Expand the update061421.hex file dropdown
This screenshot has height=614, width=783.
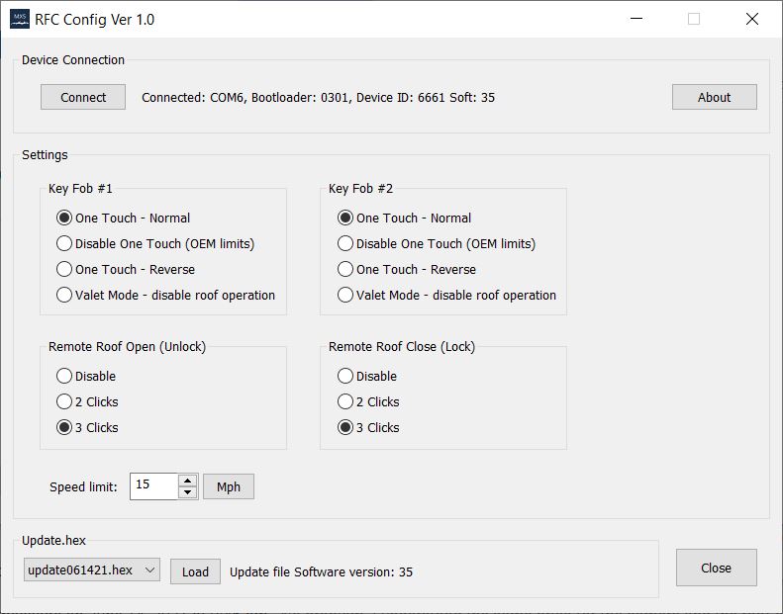[149, 570]
